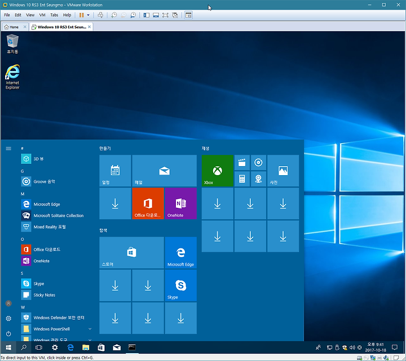Viewport: 406px width, 361px height.
Task: Open the Mail tile
Action: (165, 171)
